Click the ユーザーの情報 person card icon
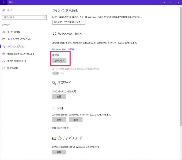The image size is (182, 160). point(4,32)
